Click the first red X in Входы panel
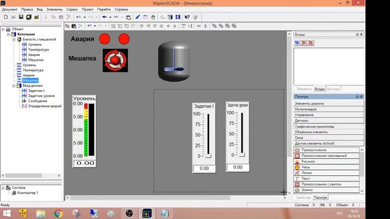Image resolution: width=390 pixels, height=219 pixels. pyautogui.click(x=303, y=43)
